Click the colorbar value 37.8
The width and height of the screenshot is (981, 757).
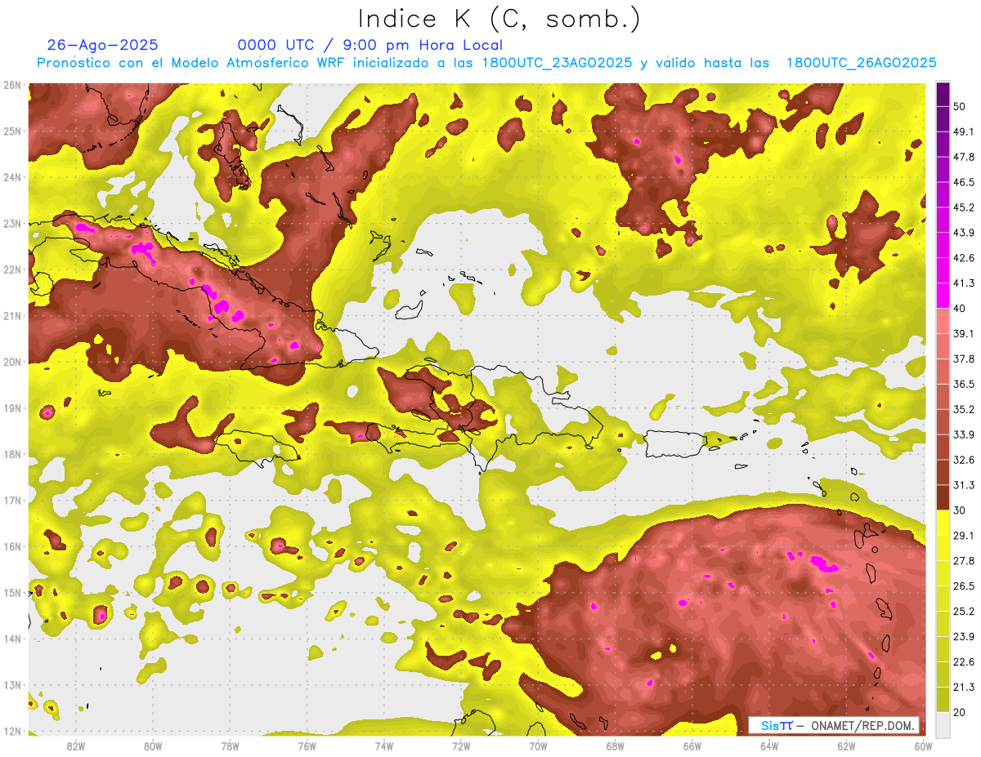pos(964,358)
